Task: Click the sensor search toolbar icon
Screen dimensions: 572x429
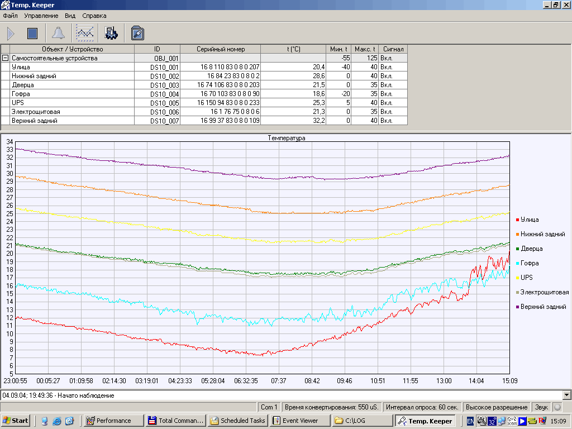Action: tap(137, 34)
